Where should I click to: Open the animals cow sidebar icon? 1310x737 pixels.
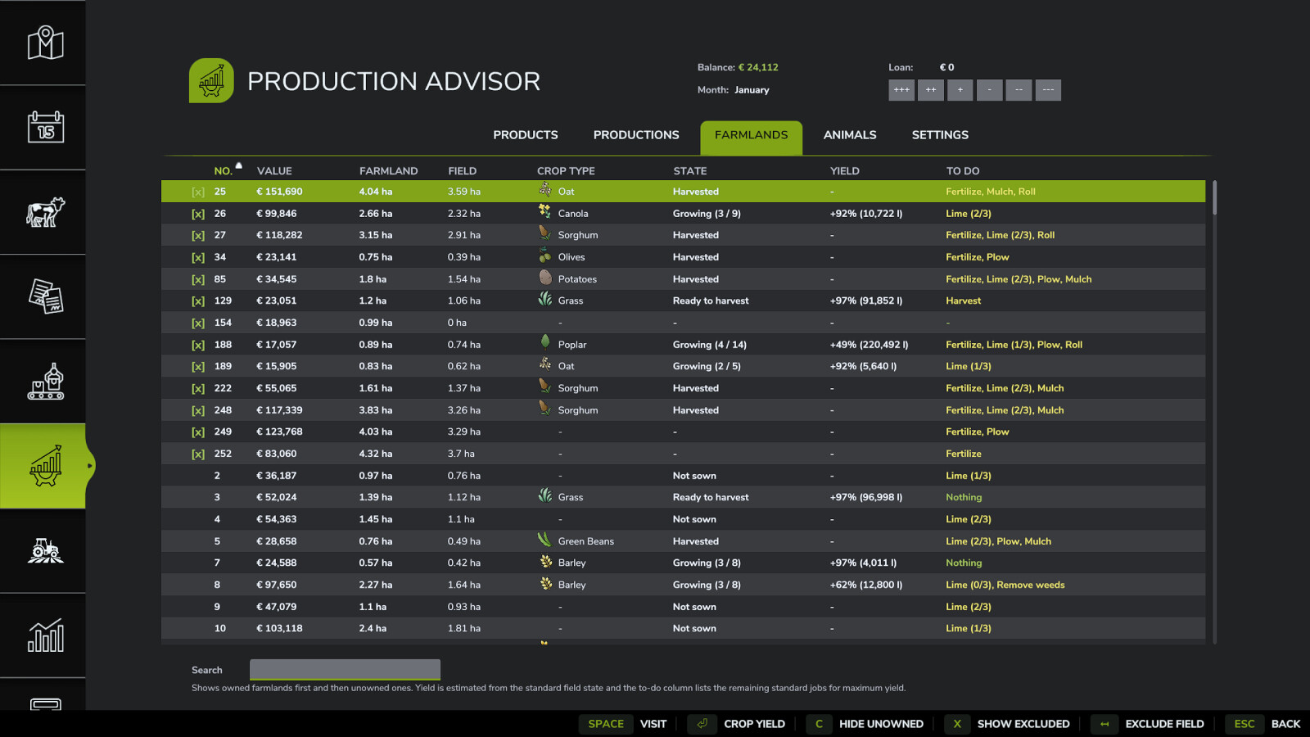(x=46, y=212)
